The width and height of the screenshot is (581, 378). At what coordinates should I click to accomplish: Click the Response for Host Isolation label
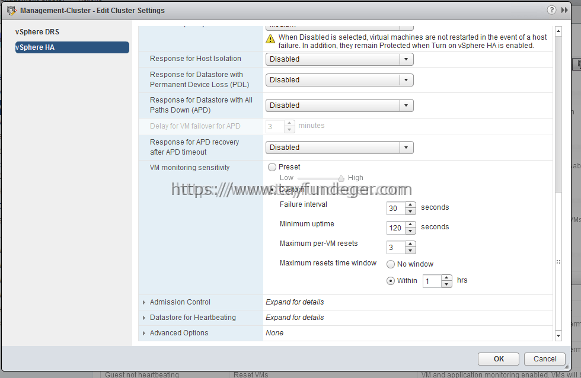tap(195, 59)
